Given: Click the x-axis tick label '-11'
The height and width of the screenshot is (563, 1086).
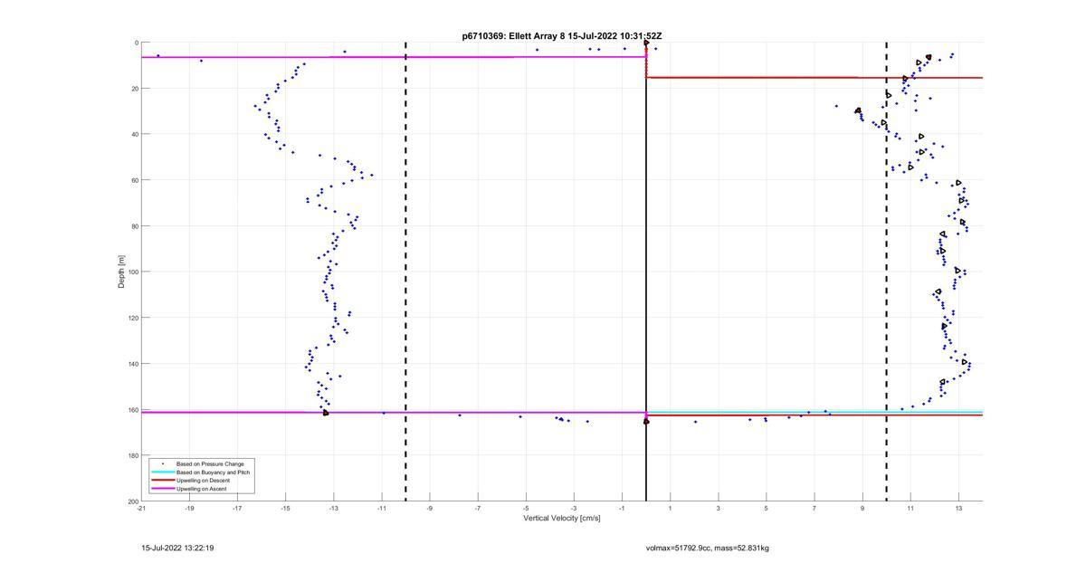Looking at the screenshot, I should click(381, 509).
